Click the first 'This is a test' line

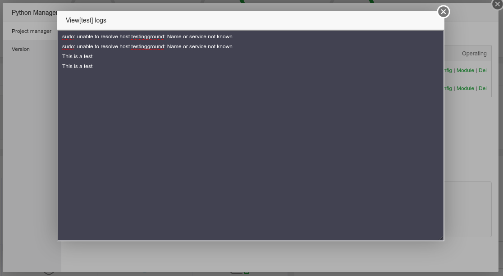78,56
